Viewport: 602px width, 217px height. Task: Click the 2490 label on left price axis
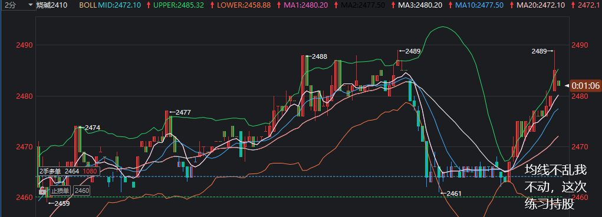click(25, 45)
